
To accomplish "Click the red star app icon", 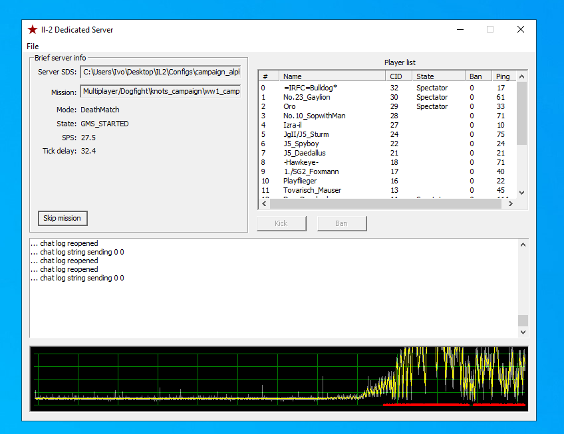I will [x=33, y=29].
